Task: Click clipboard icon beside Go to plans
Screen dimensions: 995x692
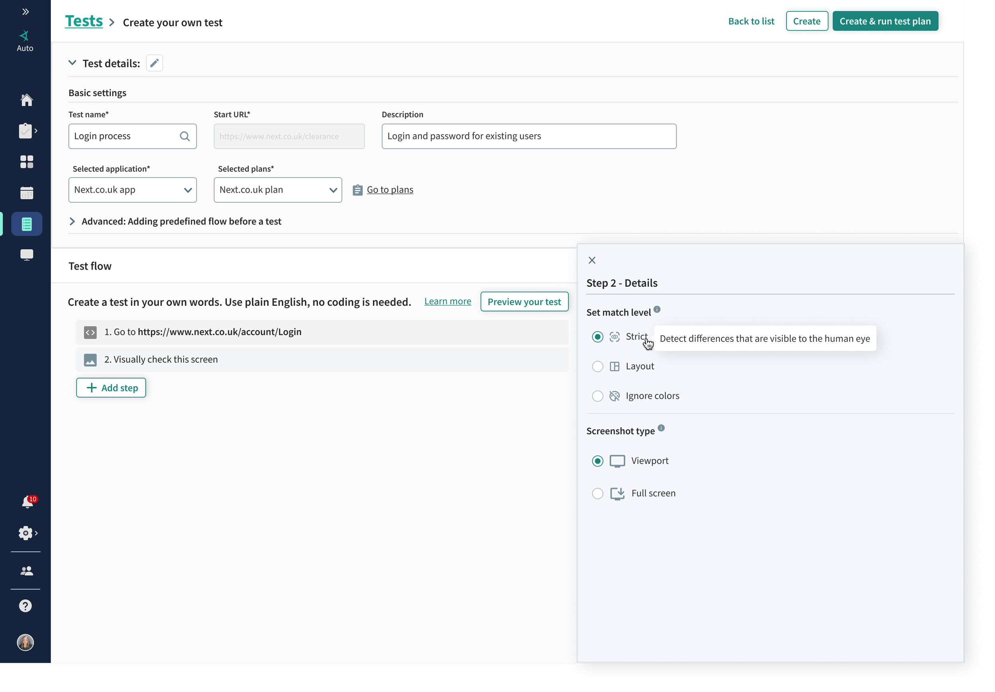Action: 357,190
